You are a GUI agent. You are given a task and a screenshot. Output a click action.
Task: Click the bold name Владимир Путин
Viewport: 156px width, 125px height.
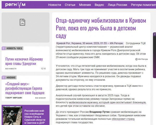click(x=100, y=112)
